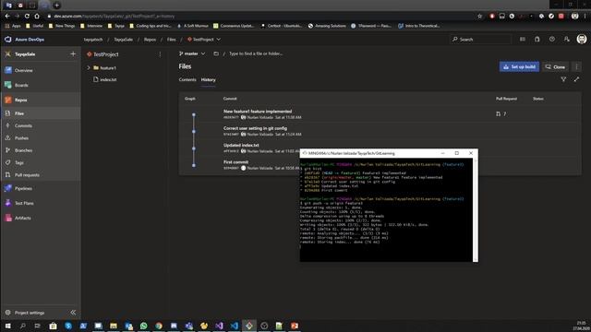Screen dimensions: 591x332
Task: Open the marketplace bag icon
Action: click(537, 39)
